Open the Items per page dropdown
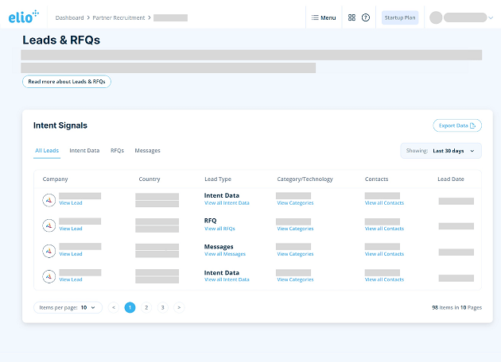Viewport: 501px width, 362px height. click(68, 307)
